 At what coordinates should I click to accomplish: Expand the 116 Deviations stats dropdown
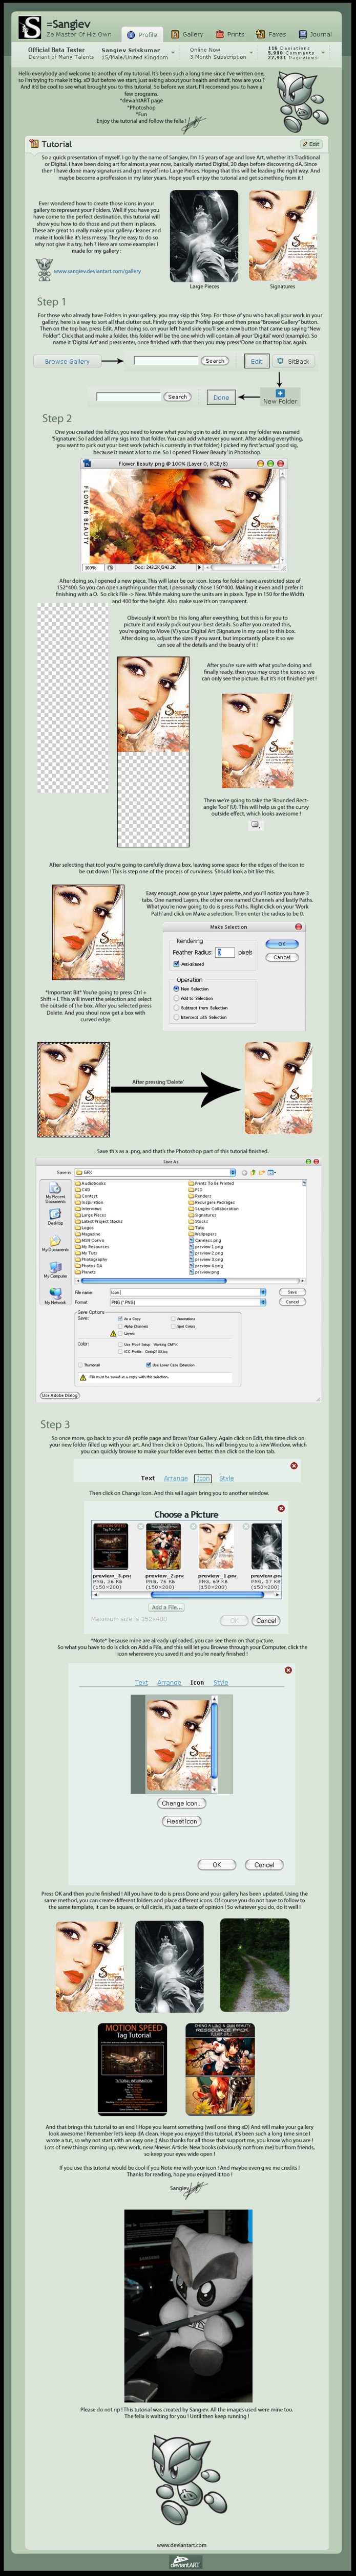(x=322, y=53)
